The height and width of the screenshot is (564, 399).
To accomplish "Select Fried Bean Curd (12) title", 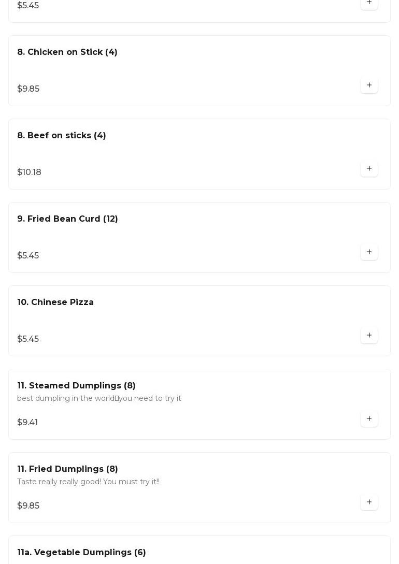I will click(67, 219).
